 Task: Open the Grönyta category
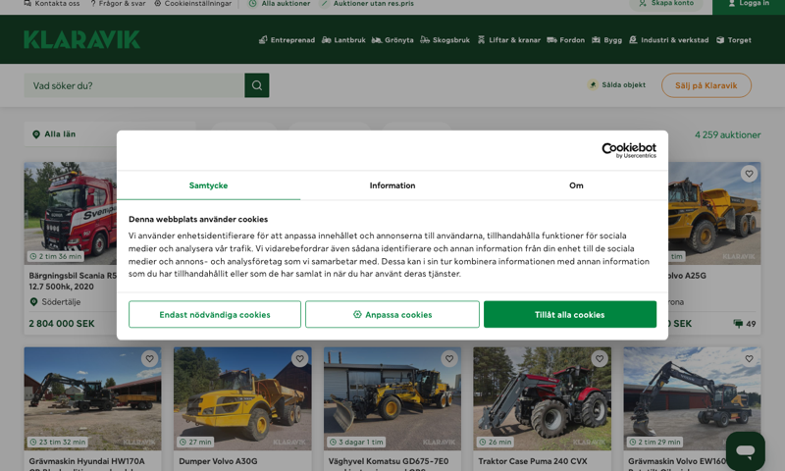coord(392,40)
